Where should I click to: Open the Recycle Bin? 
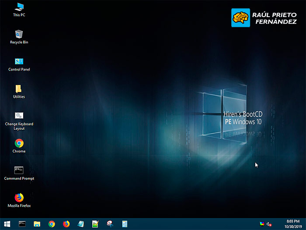pos(19,34)
